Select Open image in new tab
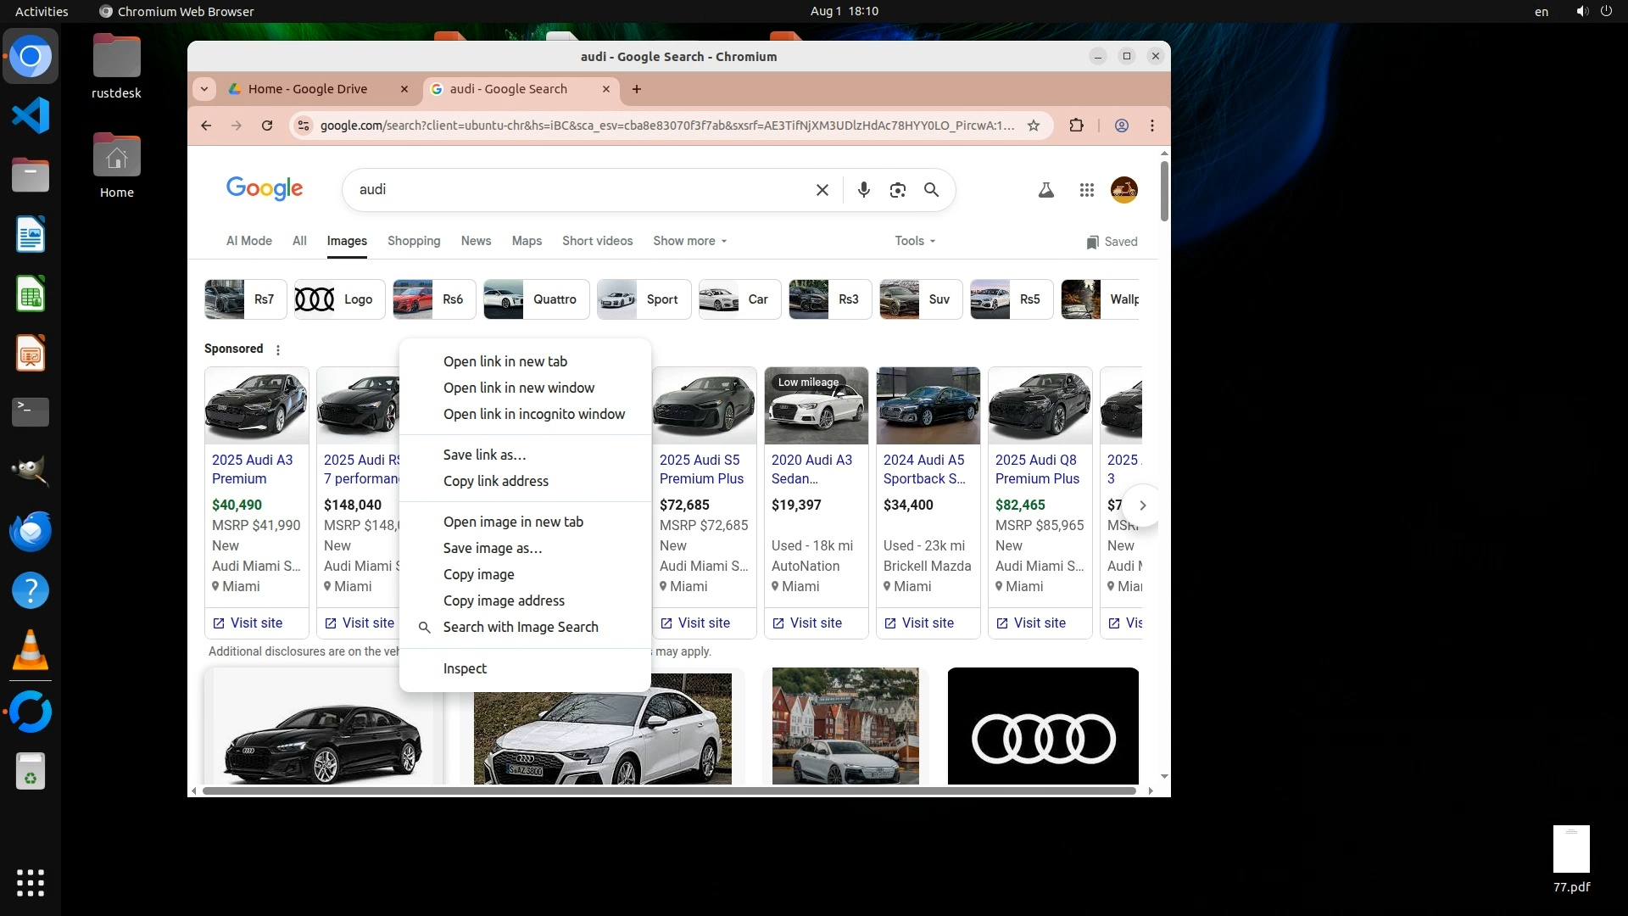Viewport: 1628px width, 916px height. (513, 522)
